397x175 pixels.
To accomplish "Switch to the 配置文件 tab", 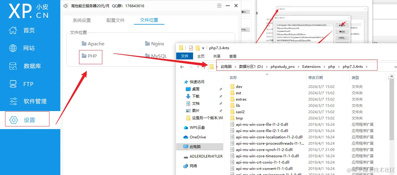I will pyautogui.click(x=116, y=20).
